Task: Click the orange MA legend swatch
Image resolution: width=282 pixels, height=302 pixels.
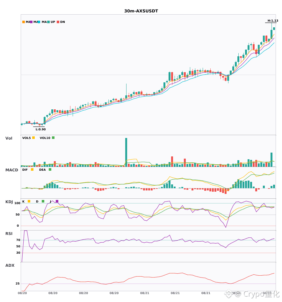Action: (24, 22)
